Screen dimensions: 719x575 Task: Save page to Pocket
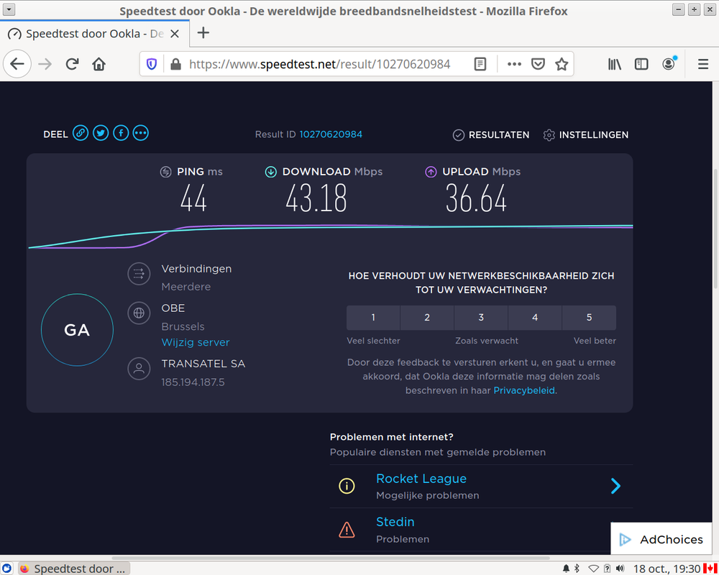point(538,64)
